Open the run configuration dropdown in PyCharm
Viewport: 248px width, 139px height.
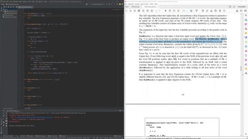(x=98, y=4)
